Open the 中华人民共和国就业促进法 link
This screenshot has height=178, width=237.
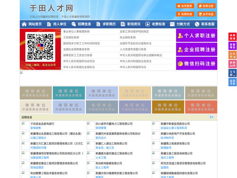coord(135,61)
